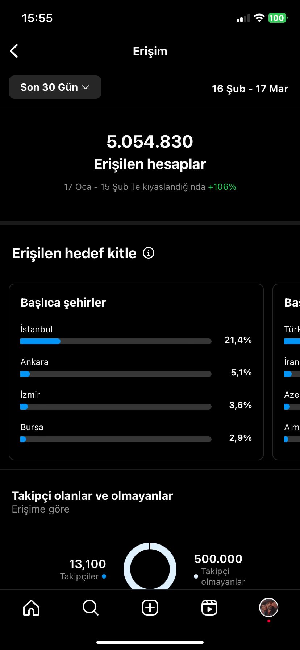Open the profile picture tab
Screen dimensions: 300x650
click(x=268, y=608)
